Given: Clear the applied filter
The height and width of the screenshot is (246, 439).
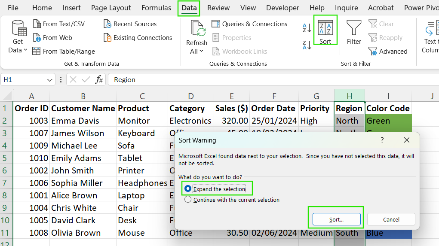Looking at the screenshot, I should point(381,24).
